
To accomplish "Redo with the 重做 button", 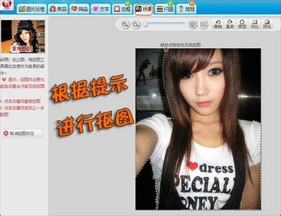I will pos(230,24).
